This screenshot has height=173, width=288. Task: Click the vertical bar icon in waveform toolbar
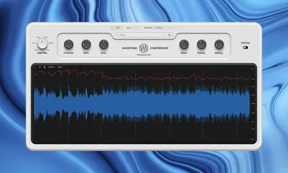[45, 67]
